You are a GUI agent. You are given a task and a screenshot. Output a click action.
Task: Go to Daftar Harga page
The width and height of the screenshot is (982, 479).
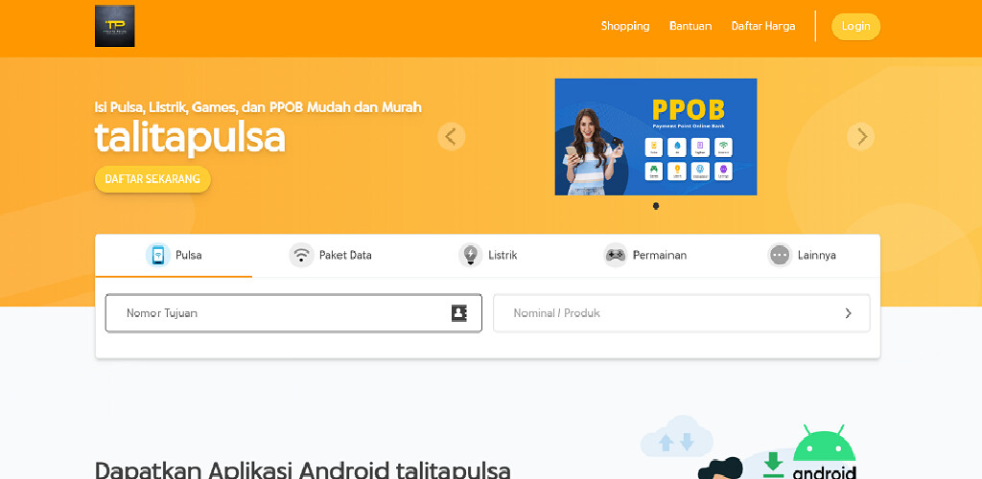pos(762,26)
